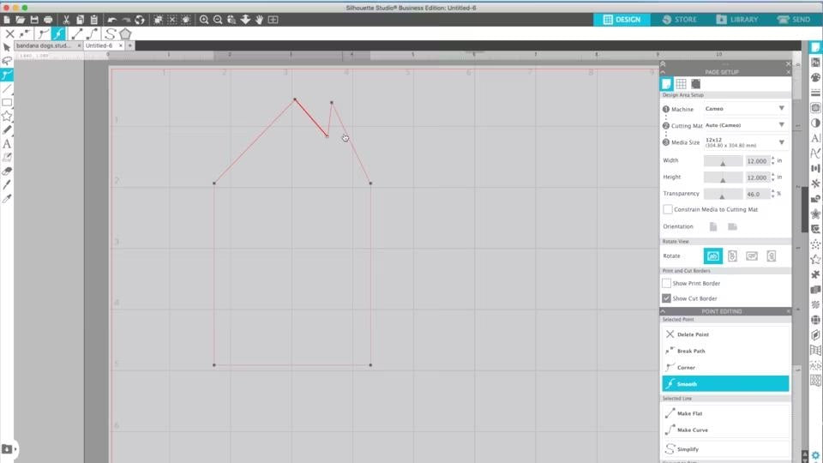
Task: Click the Delete Point button
Action: [x=725, y=334]
